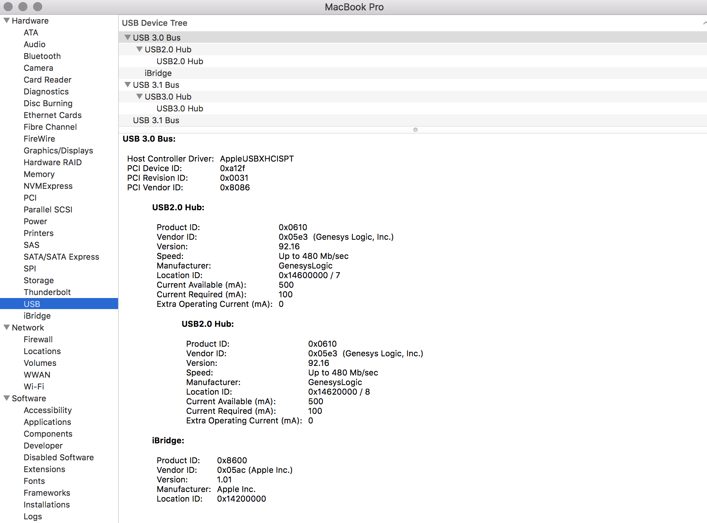
Task: Select Locations under Network
Action: 42,351
